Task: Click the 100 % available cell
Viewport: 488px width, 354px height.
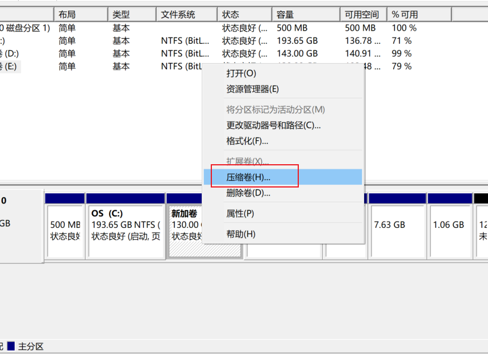Action: pos(404,28)
